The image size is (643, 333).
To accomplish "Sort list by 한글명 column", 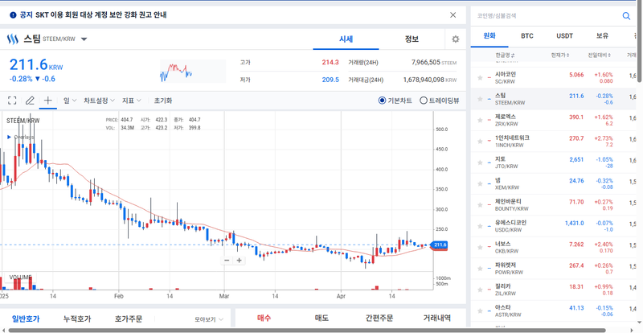I will tap(505, 55).
